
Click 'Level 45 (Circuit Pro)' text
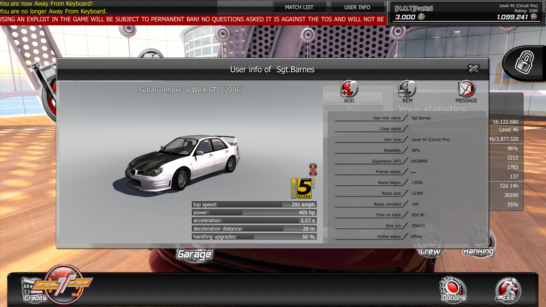coord(518,6)
